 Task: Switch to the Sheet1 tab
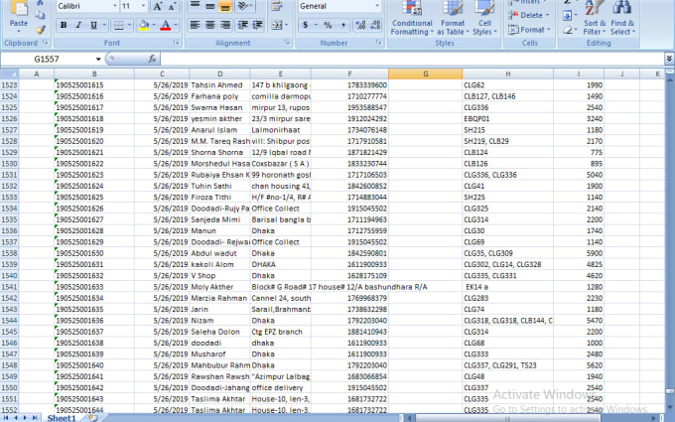tap(62, 418)
